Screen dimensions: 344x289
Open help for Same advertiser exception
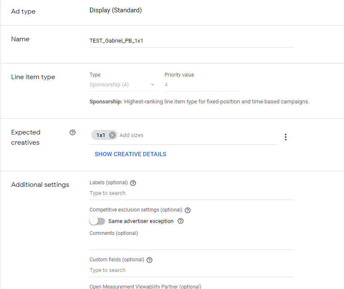click(181, 221)
